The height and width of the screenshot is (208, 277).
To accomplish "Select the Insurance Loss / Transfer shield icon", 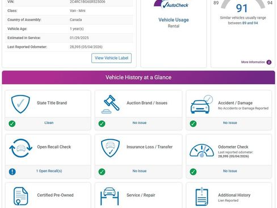I will [110, 148].
